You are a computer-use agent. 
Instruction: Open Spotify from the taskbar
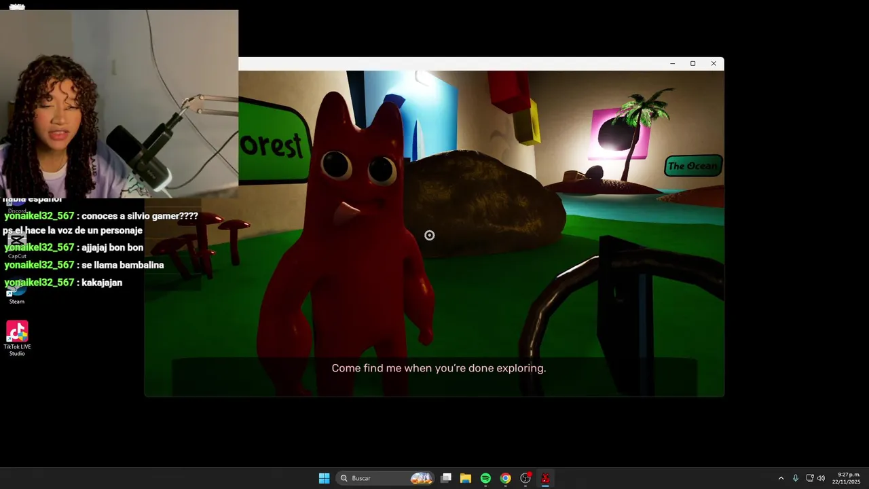coord(485,478)
